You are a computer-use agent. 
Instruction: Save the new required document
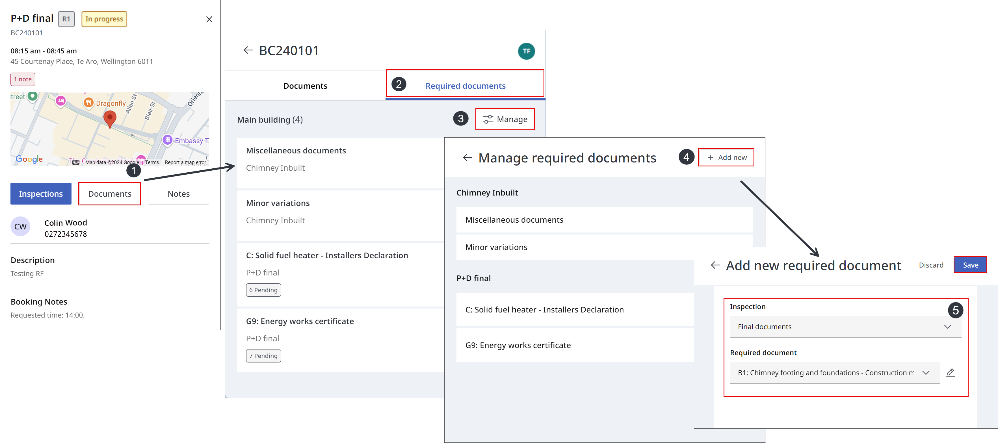click(x=970, y=265)
